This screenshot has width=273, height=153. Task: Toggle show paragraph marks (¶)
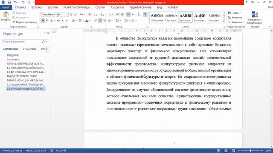pos(145,14)
